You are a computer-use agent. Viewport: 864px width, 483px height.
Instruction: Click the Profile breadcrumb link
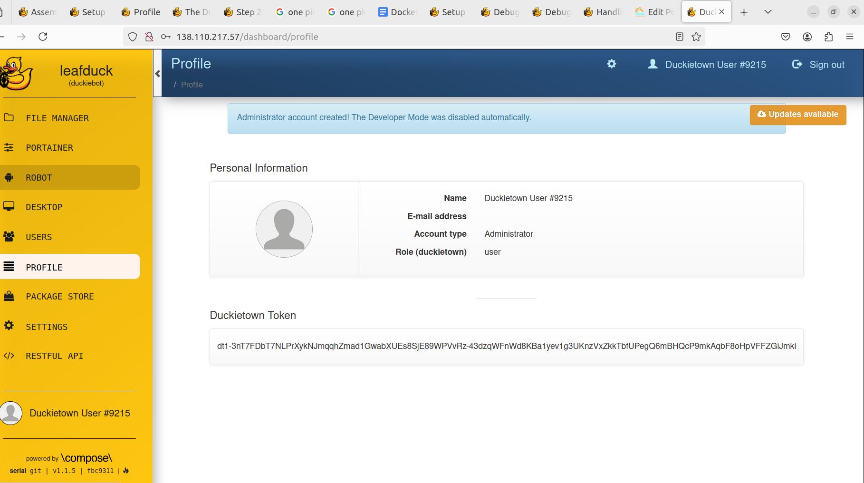point(192,85)
